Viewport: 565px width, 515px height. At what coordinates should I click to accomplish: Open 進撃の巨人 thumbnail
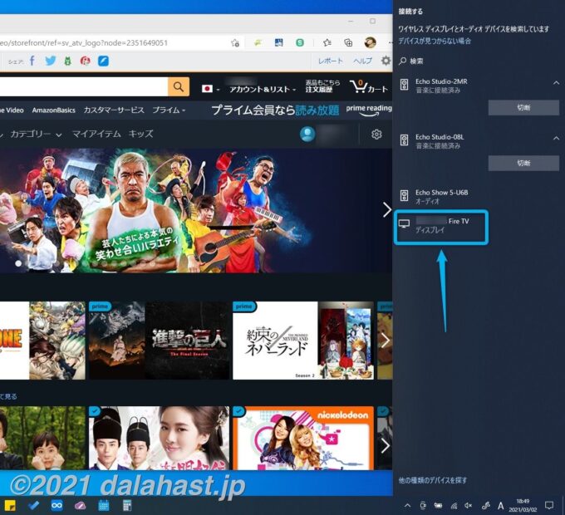[159, 341]
